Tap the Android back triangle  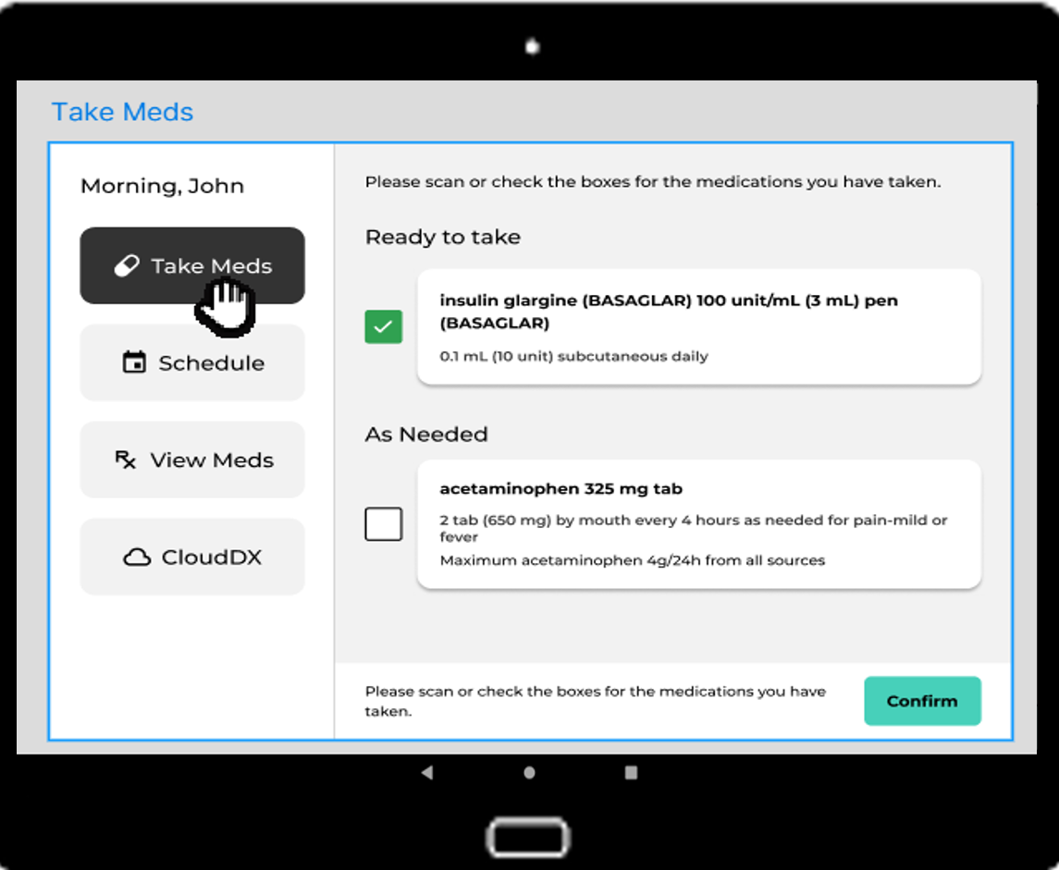click(x=426, y=773)
